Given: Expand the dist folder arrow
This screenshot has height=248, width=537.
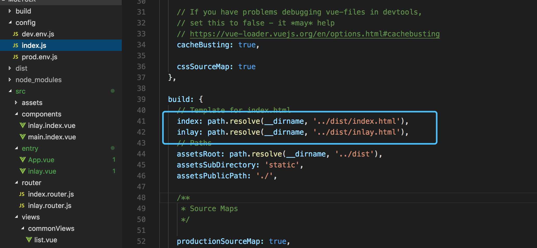Looking at the screenshot, I should [x=10, y=68].
